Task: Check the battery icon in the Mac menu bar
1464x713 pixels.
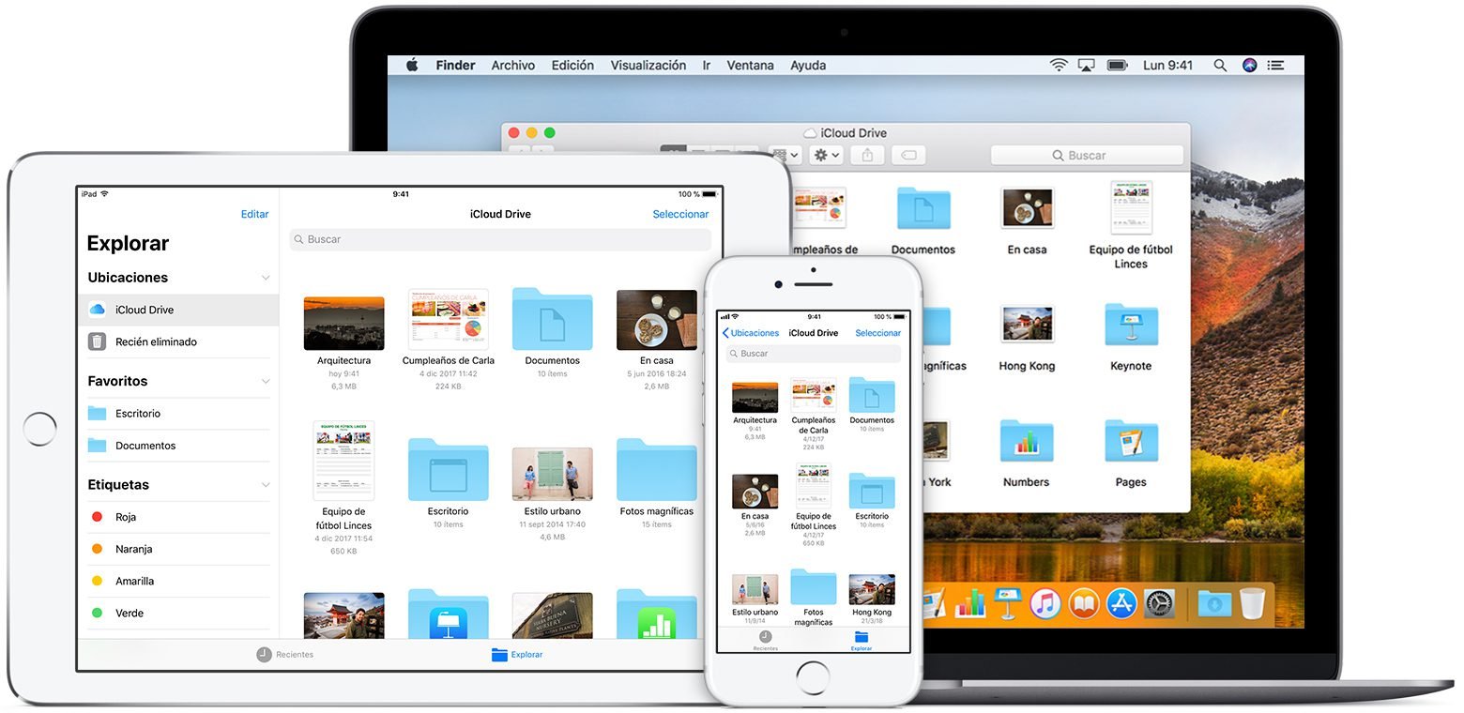Action: click(1117, 65)
